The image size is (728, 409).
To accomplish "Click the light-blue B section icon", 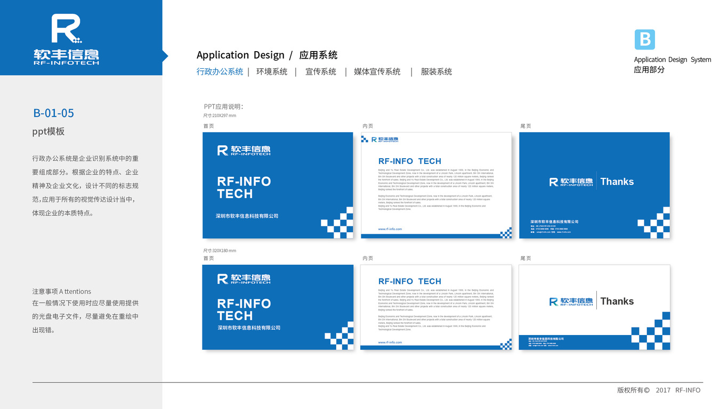I will click(x=644, y=39).
